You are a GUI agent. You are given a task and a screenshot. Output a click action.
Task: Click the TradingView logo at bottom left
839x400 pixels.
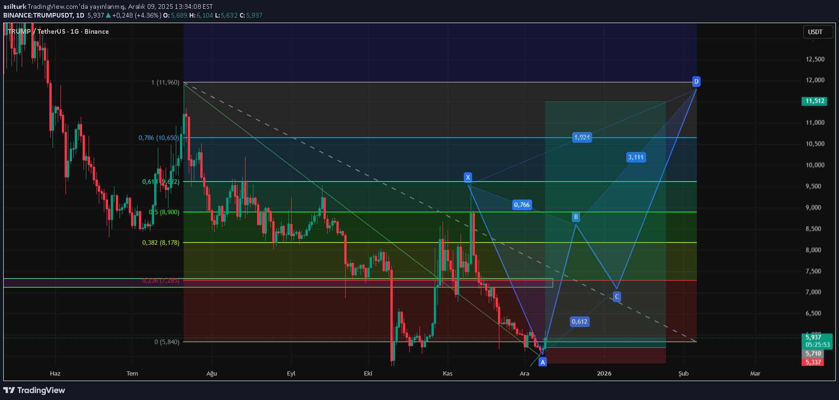tap(35, 390)
